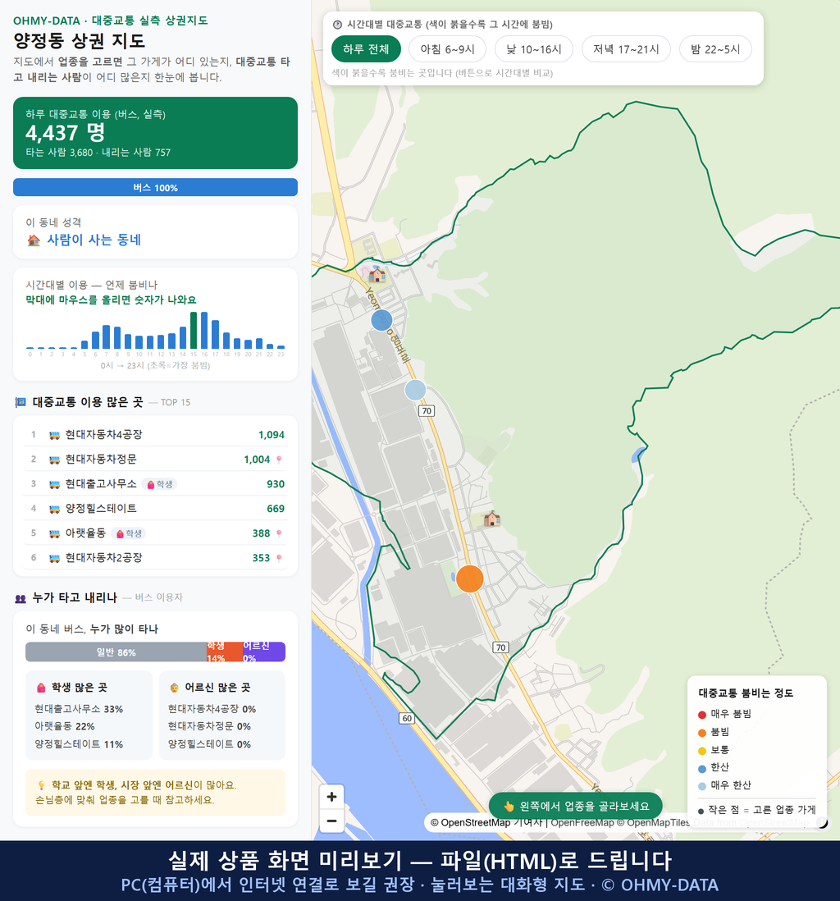Click the bus icon of 양정힐스테이트 row

[x=54, y=509]
